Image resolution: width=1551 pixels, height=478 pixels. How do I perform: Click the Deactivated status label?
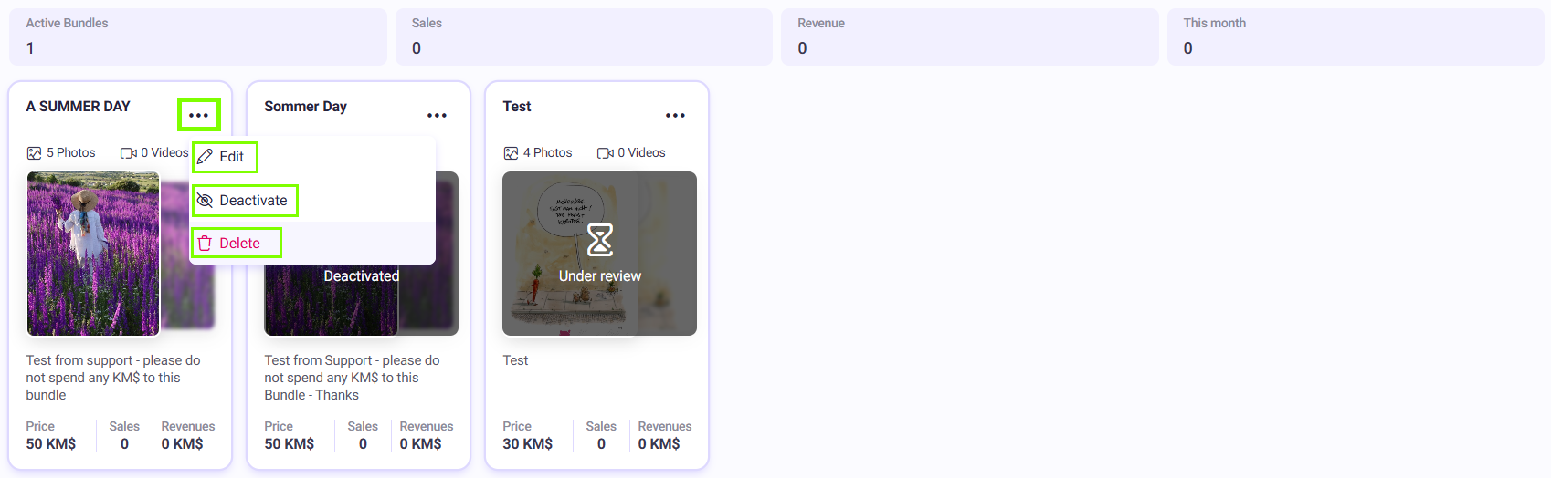pos(362,276)
